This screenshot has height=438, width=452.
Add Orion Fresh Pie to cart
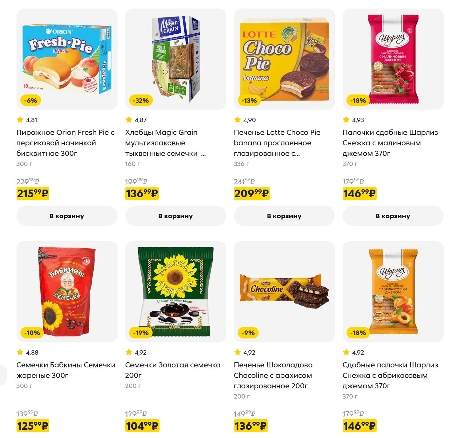click(x=67, y=216)
